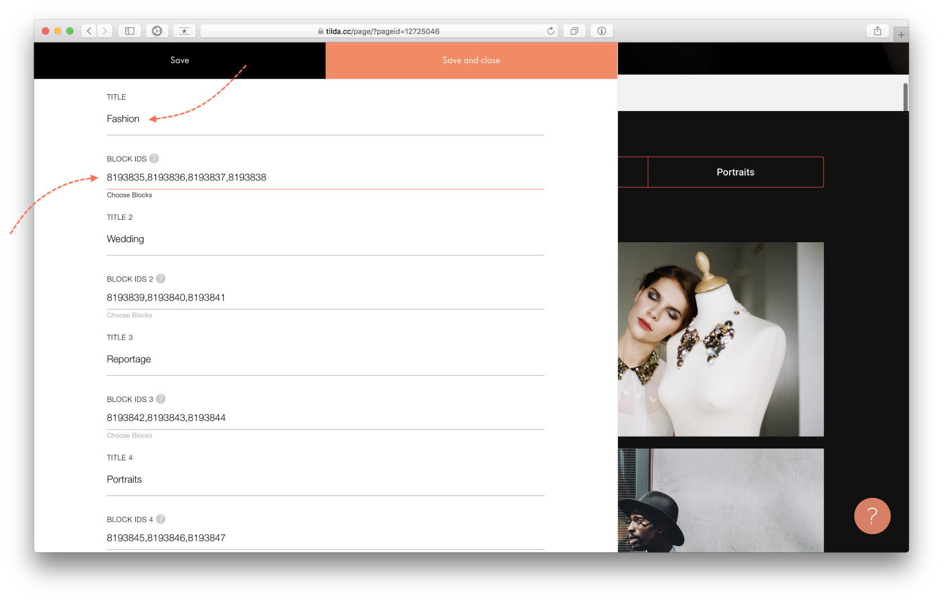Open Choose Blocks under BLOCK IDS
The width and height of the screenshot is (943, 601).
(x=129, y=195)
